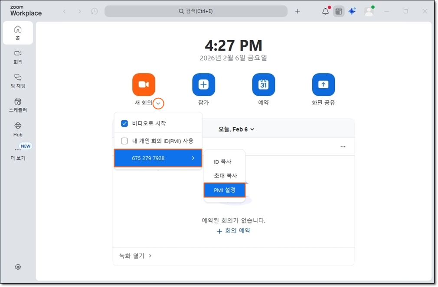Open settings gear icon at bottom left

(18, 267)
